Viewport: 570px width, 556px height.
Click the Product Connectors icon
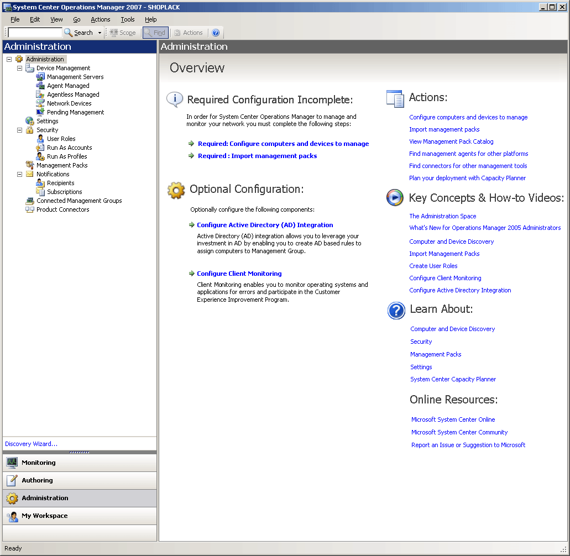coord(29,209)
